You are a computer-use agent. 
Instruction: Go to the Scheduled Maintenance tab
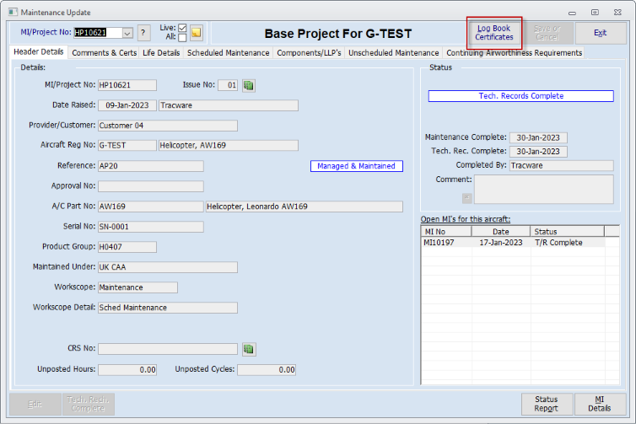(229, 53)
